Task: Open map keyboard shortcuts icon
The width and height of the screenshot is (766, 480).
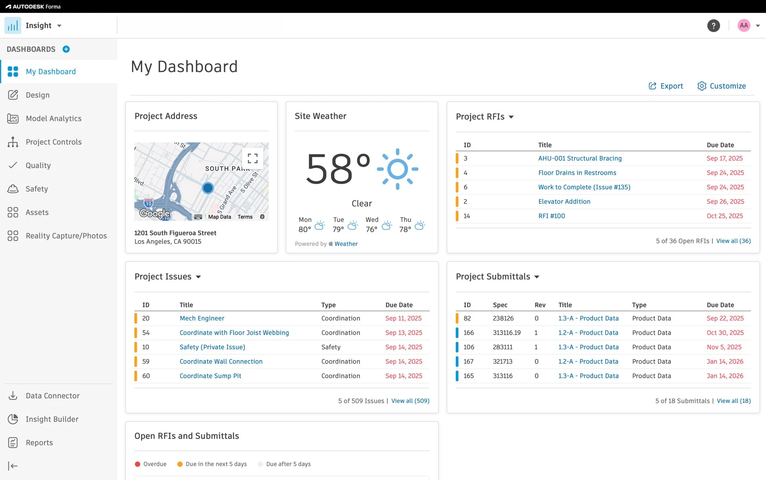Action: tap(198, 217)
